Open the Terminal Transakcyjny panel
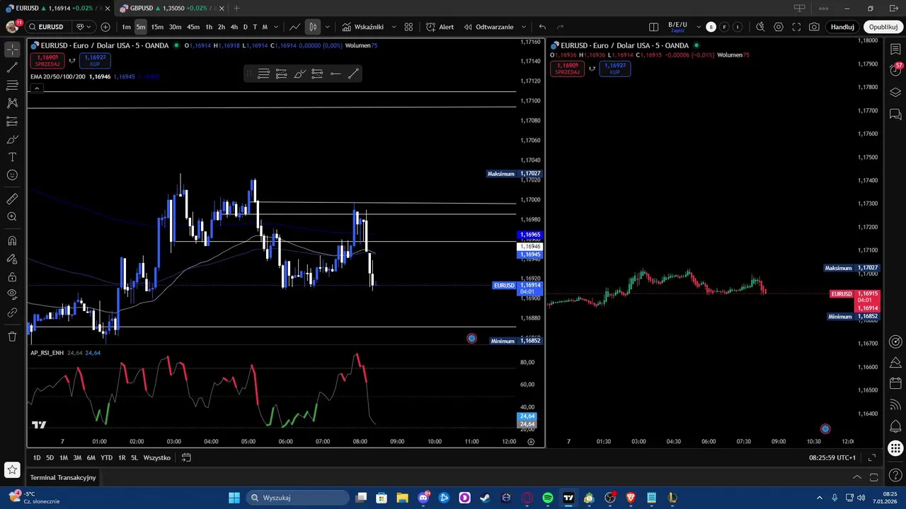 pyautogui.click(x=63, y=477)
